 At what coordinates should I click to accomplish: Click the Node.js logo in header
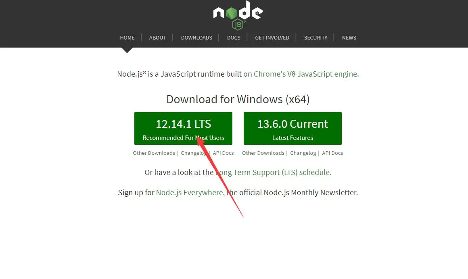(x=238, y=15)
